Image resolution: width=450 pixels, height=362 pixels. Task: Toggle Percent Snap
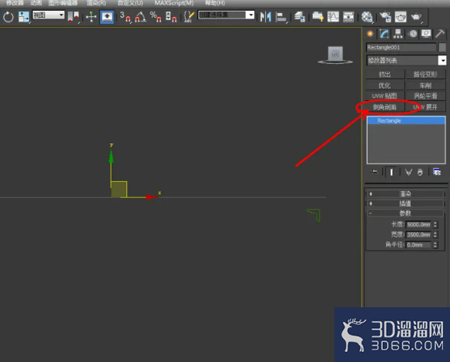156,17
